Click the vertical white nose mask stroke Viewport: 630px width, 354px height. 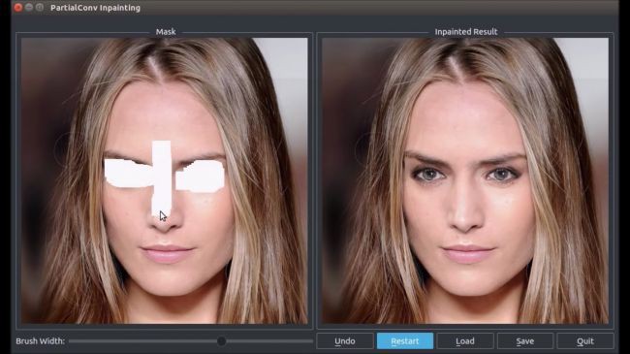[162, 177]
